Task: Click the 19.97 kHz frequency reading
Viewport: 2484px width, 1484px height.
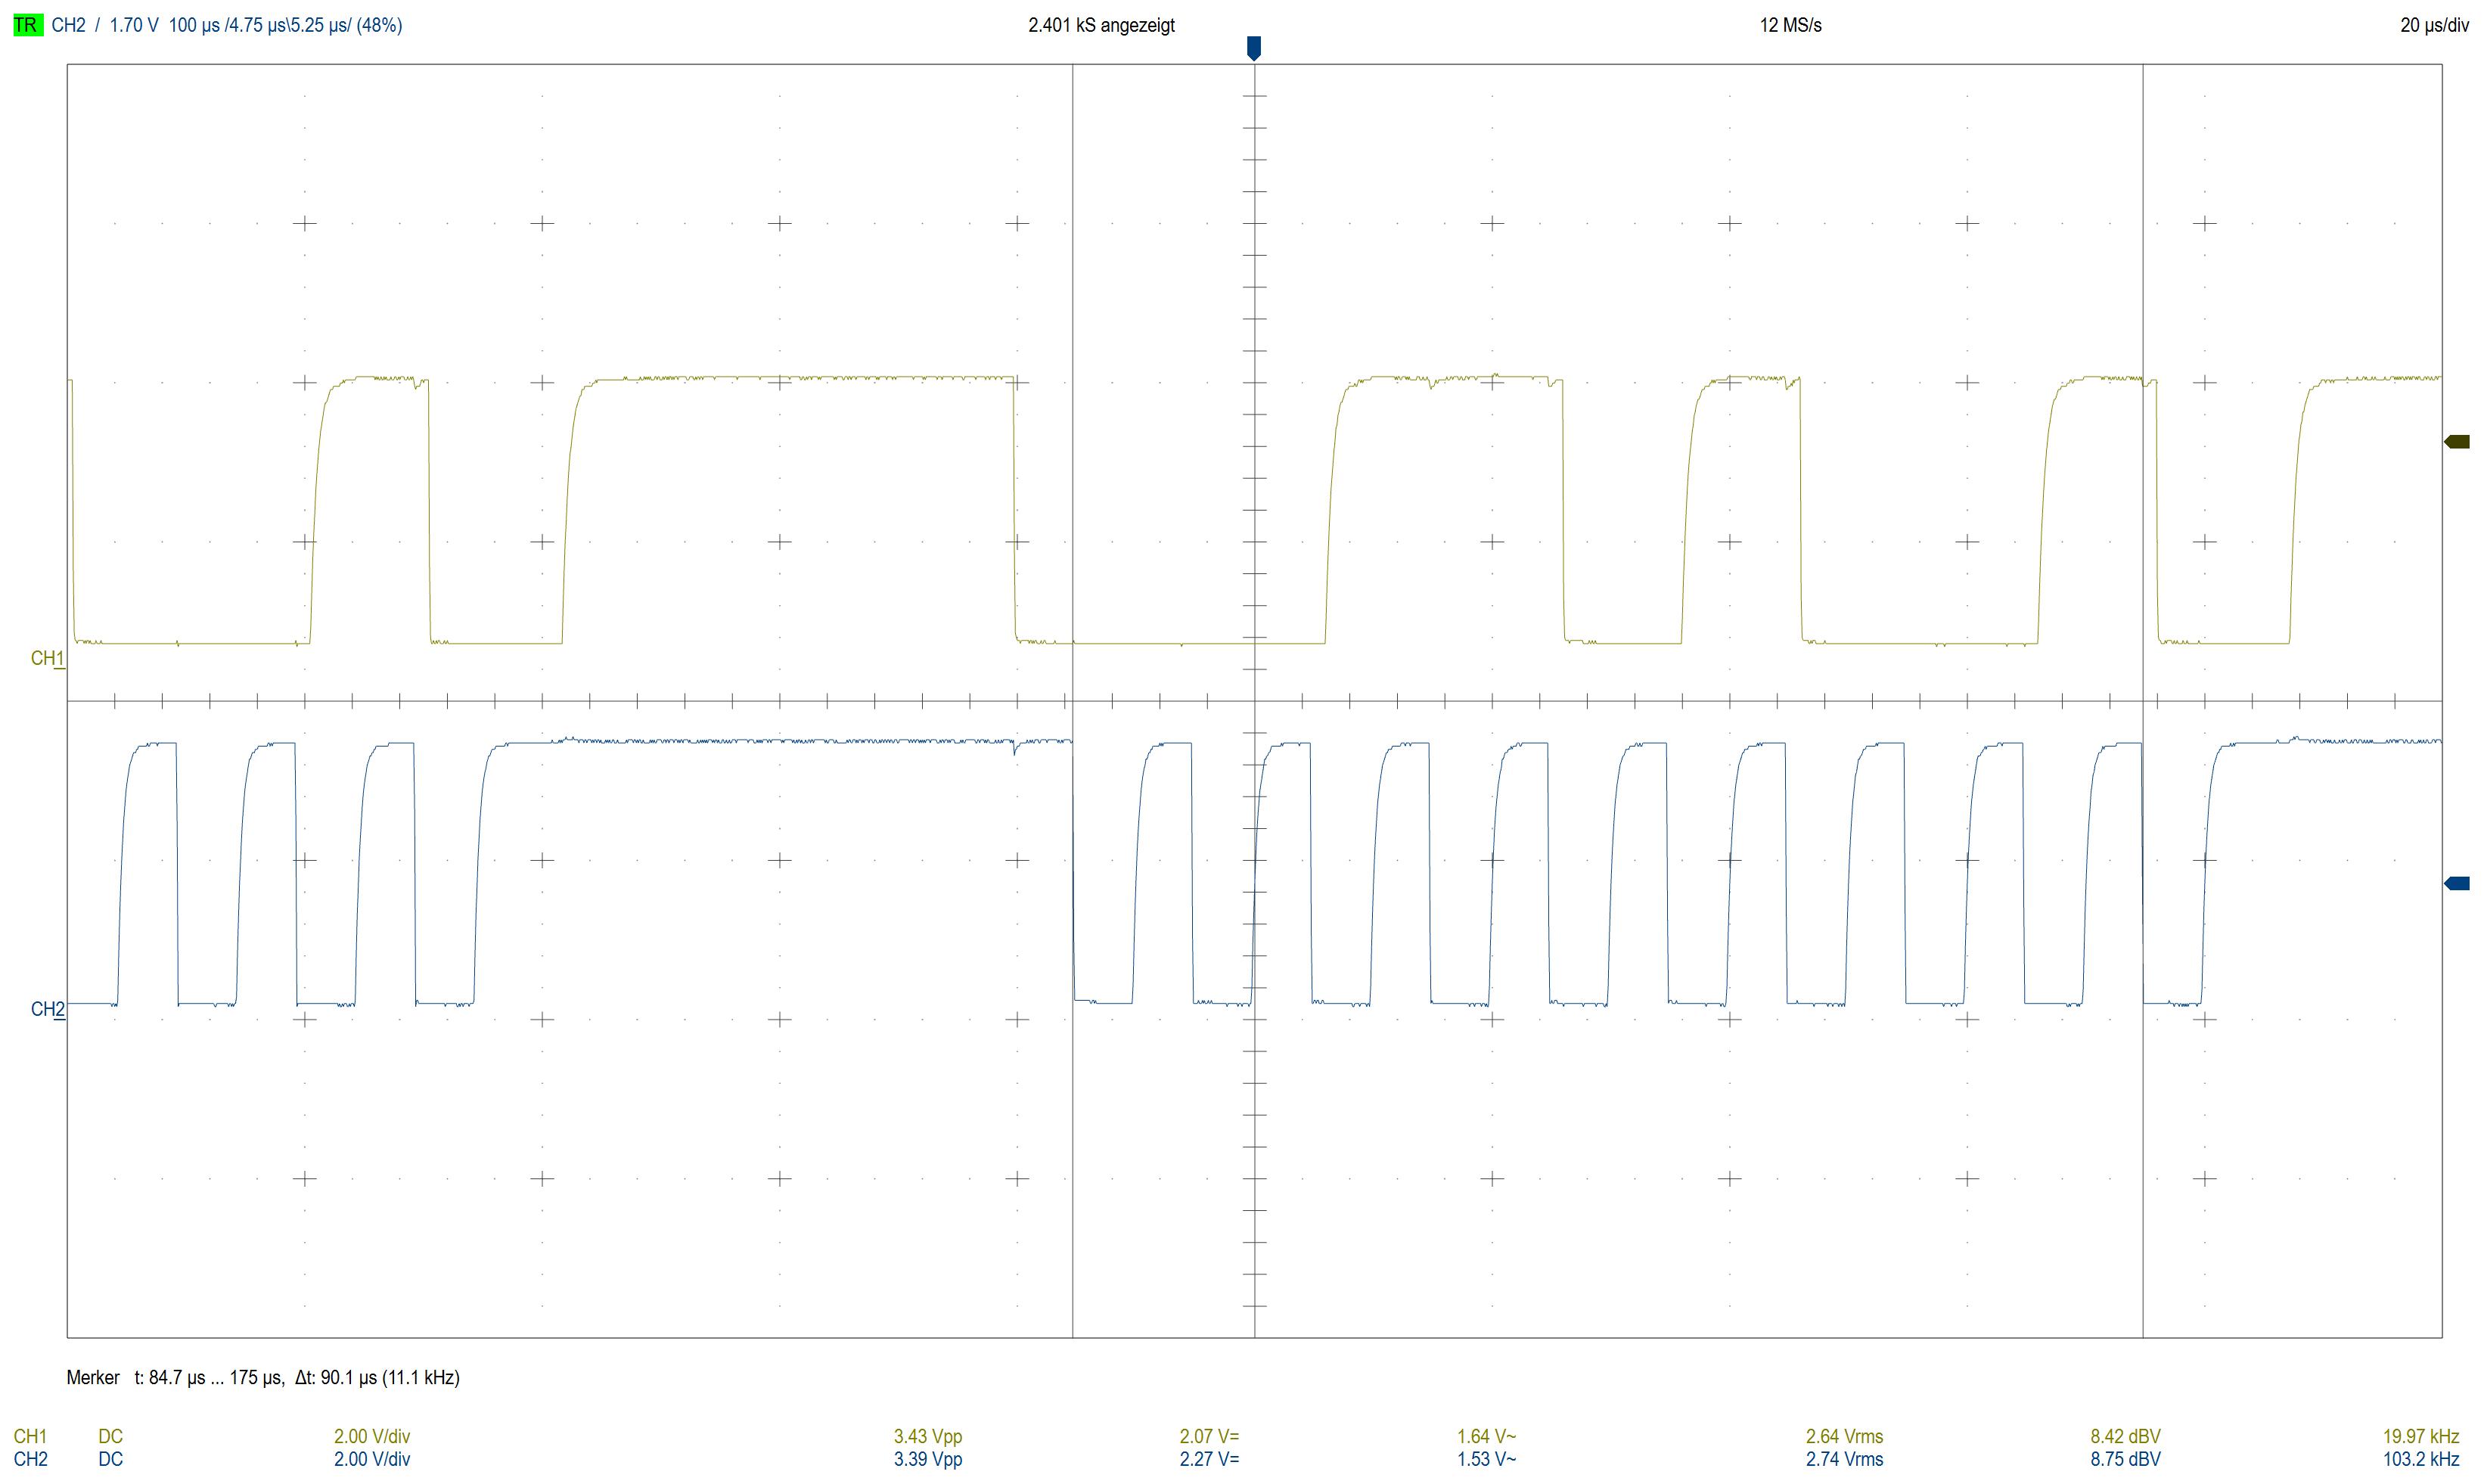Action: (x=2421, y=1436)
